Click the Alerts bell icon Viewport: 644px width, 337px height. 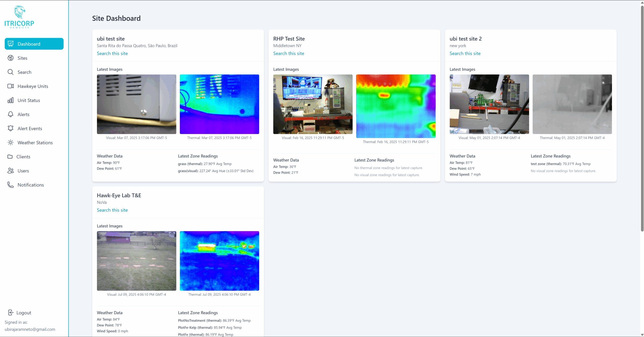(11, 114)
